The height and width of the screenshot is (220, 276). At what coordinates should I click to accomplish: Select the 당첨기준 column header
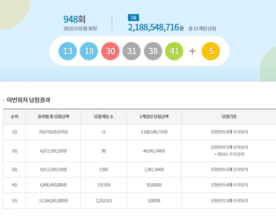pos(230,117)
